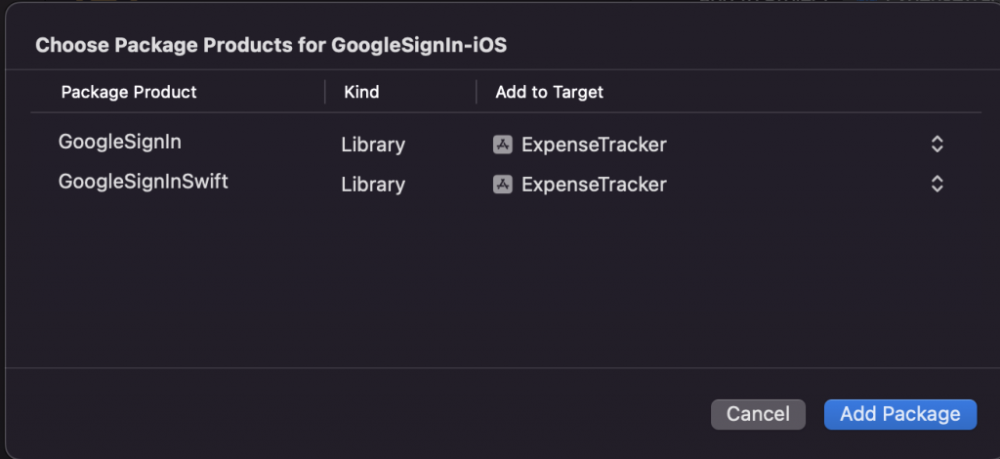This screenshot has height=459, width=1000.
Task: Click the Kind column header
Action: [x=361, y=92]
